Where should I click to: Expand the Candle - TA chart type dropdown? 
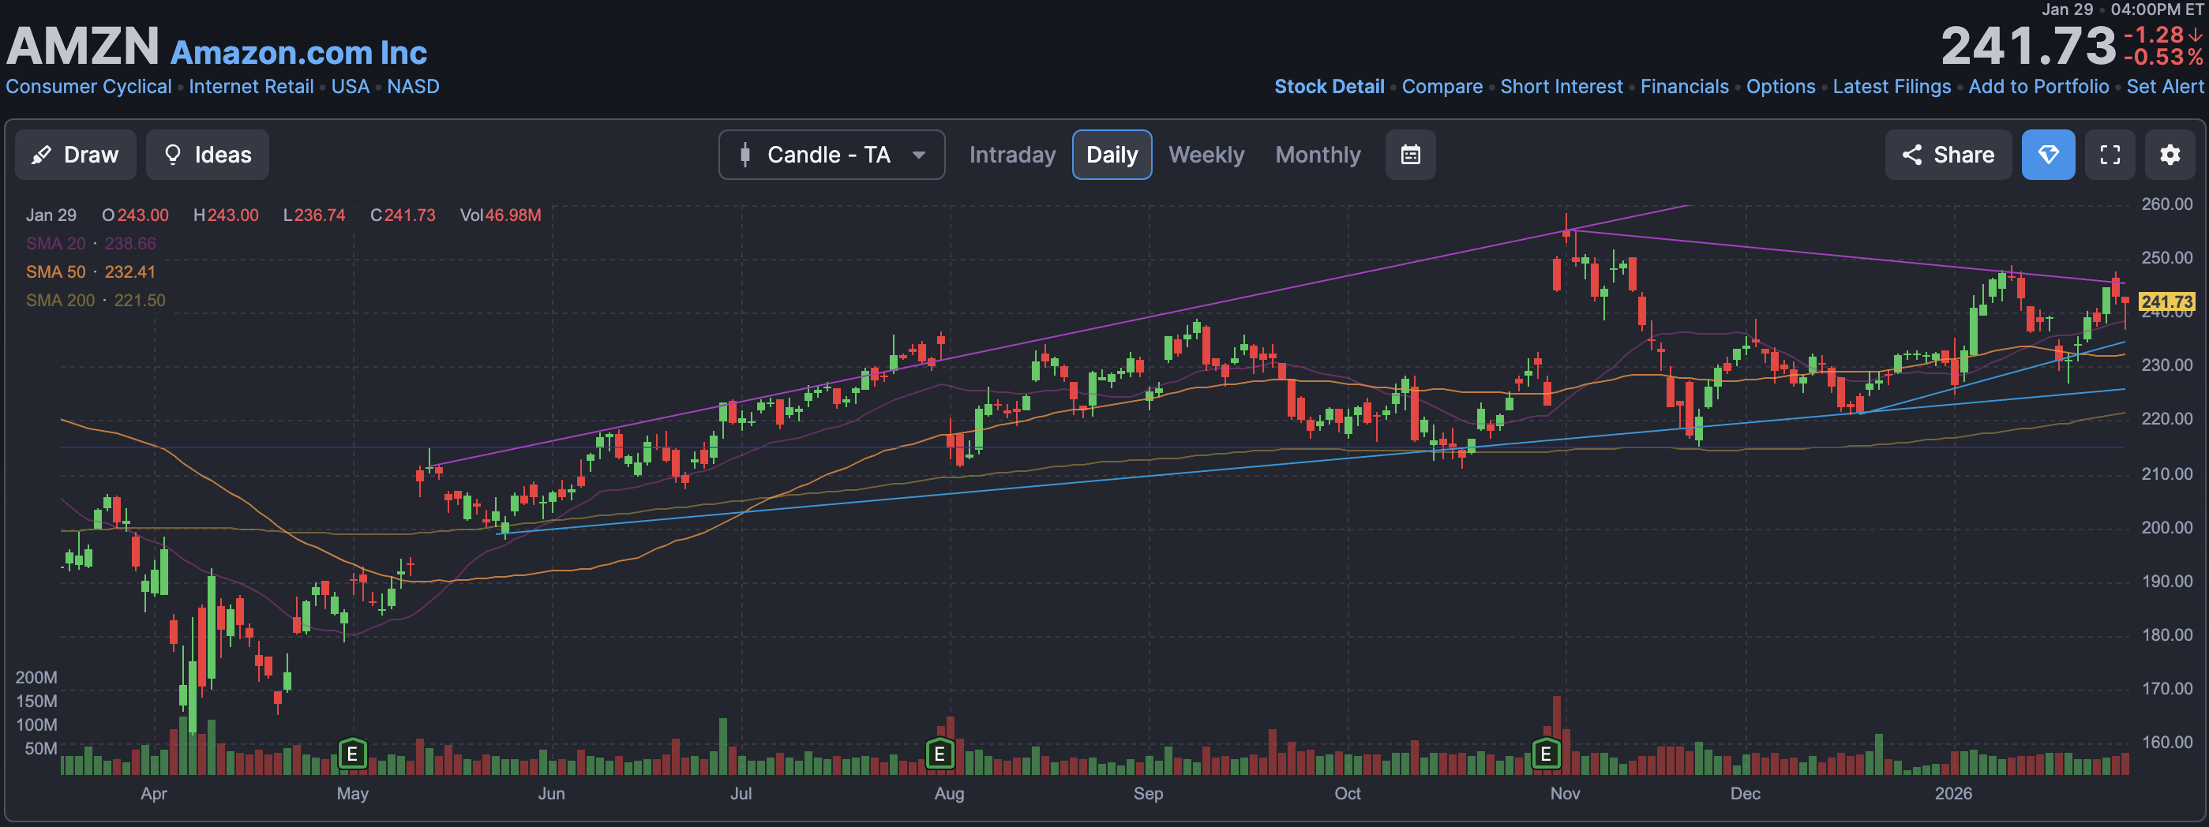click(832, 154)
